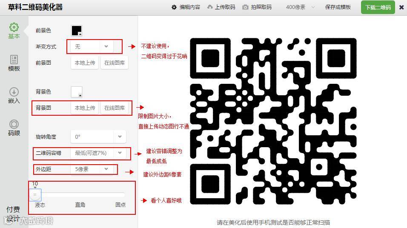Viewport: 407px width, 228px height.
Task: Open the 基本 settings tab
Action: (14, 31)
